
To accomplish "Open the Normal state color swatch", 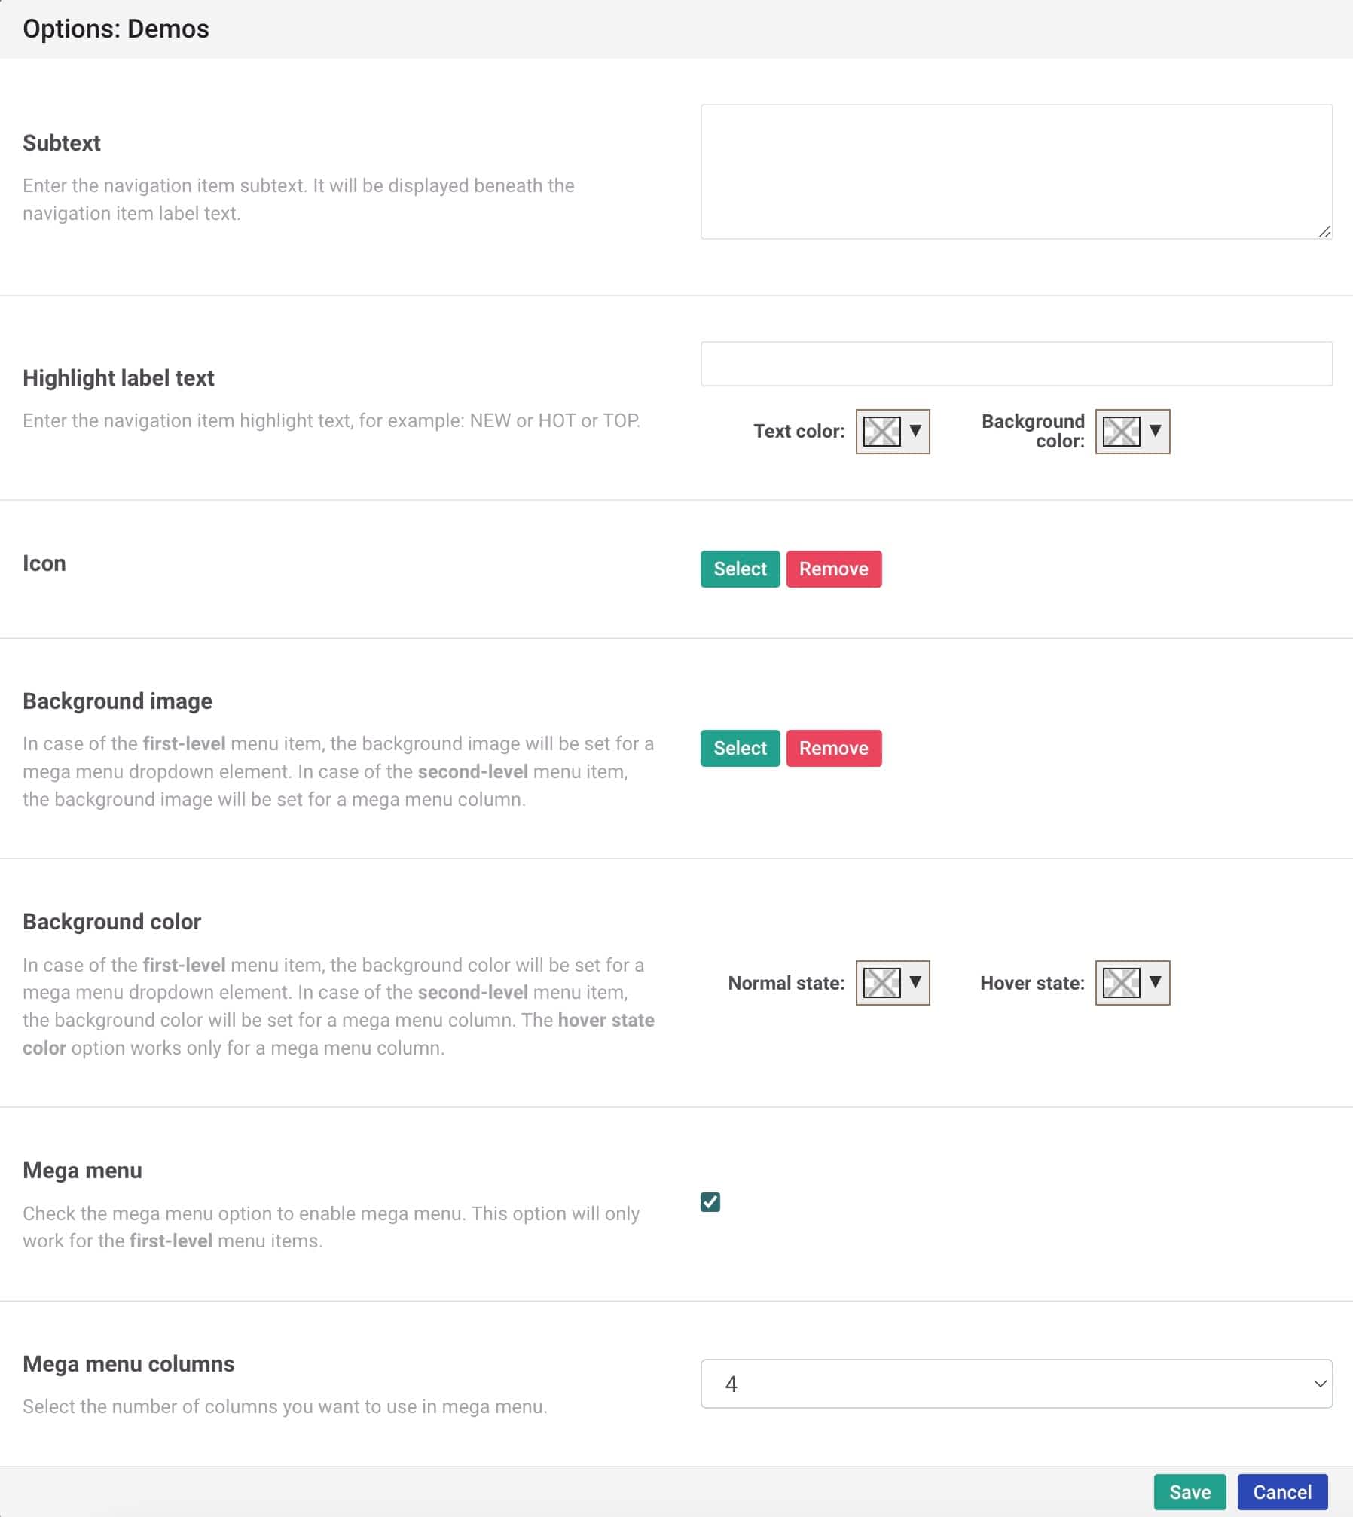I will (881, 983).
